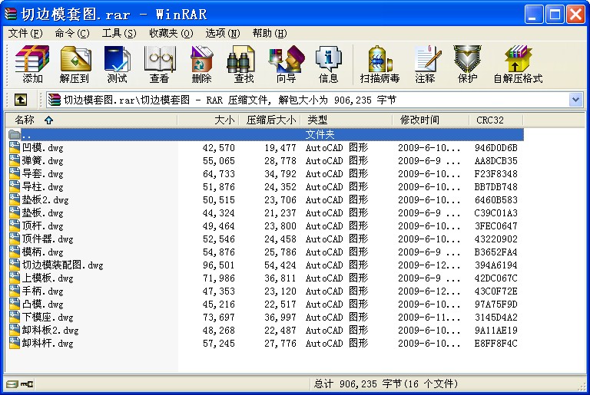590x395 pixels.
Task: Click 扫描病毒 (Virus scan) icon
Action: (380, 64)
